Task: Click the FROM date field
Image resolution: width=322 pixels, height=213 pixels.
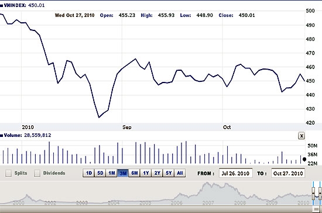Action: (x=235, y=173)
